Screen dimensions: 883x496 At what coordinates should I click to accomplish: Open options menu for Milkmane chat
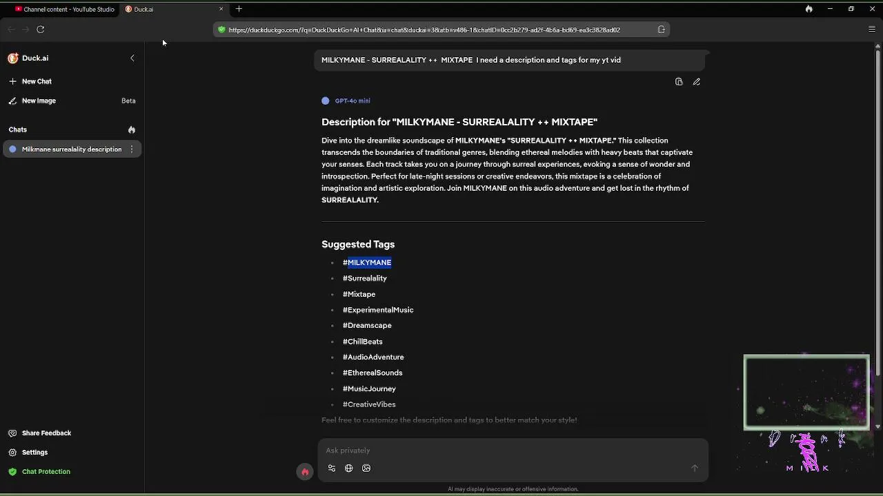coord(132,149)
